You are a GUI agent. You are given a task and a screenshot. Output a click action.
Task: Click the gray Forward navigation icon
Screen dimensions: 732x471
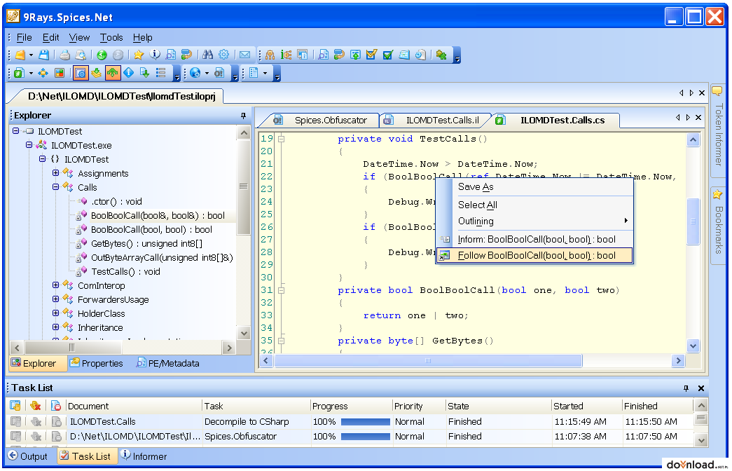[x=118, y=55]
